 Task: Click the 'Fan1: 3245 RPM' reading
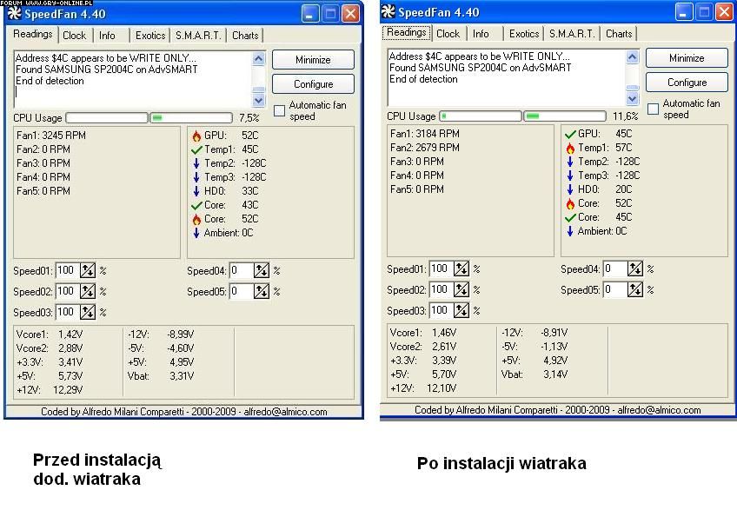pos(51,136)
